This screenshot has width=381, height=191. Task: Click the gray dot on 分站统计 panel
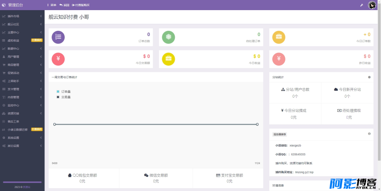click(369, 77)
